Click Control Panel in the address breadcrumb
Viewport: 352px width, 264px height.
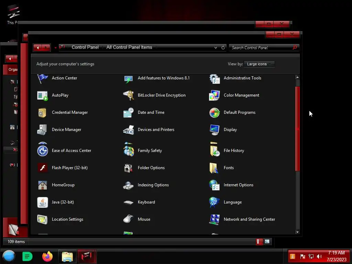85,47
